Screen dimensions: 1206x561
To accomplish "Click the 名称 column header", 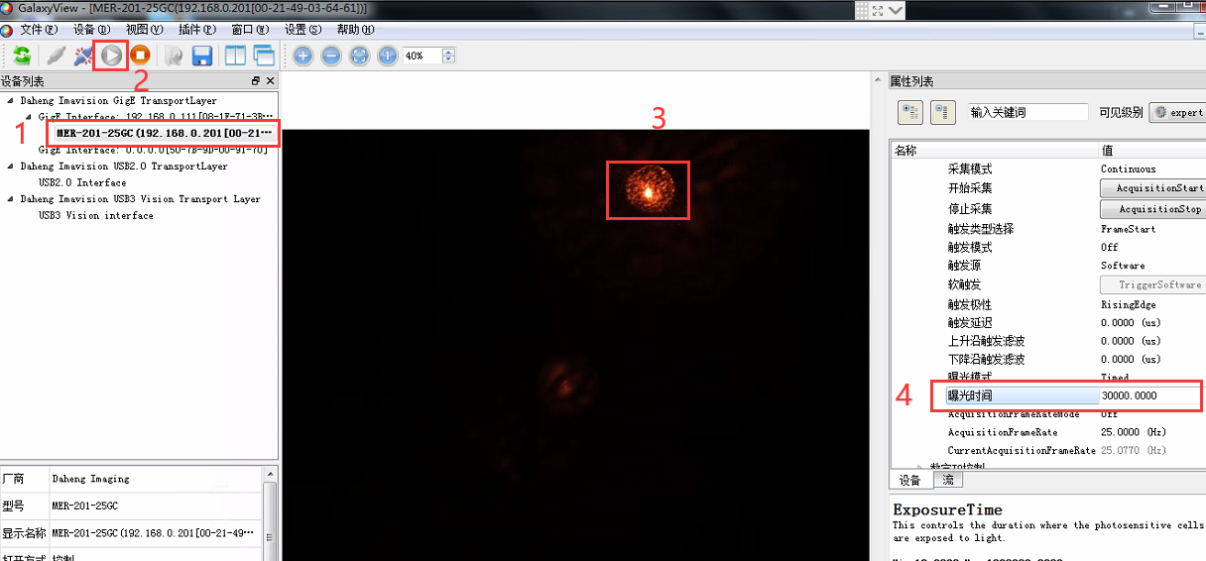I will [x=994, y=151].
